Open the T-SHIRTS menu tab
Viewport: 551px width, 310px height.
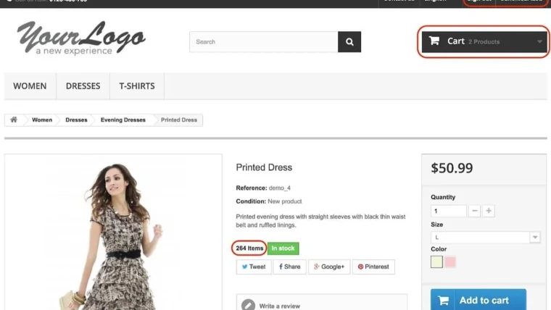137,86
